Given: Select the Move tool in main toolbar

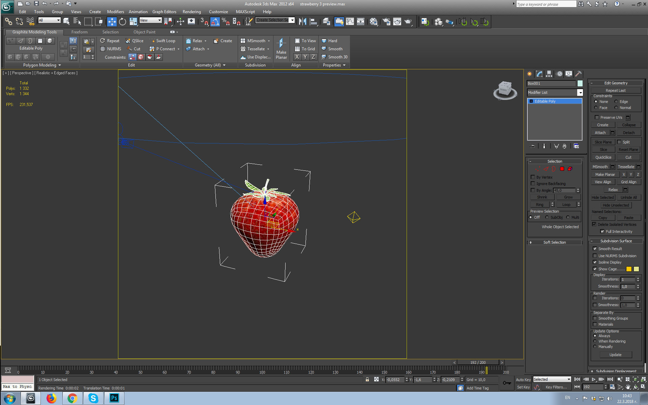Looking at the screenshot, I should tap(112, 22).
